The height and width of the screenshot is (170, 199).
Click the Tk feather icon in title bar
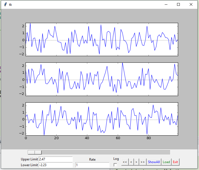(5, 4)
